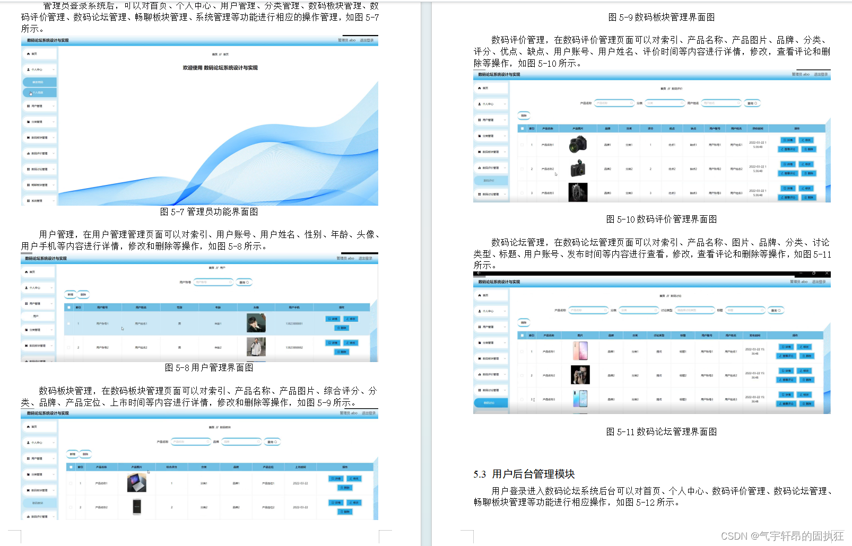Screen dimensions: 852x546
Task: Tick the select-all header checkbox in Figure 5-8 table
Action: tap(69, 307)
